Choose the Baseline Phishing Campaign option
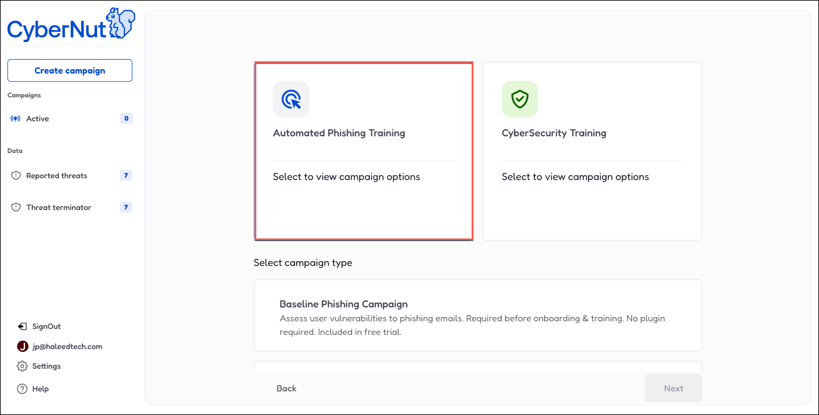Viewport: 819px width, 415px height. (478, 315)
